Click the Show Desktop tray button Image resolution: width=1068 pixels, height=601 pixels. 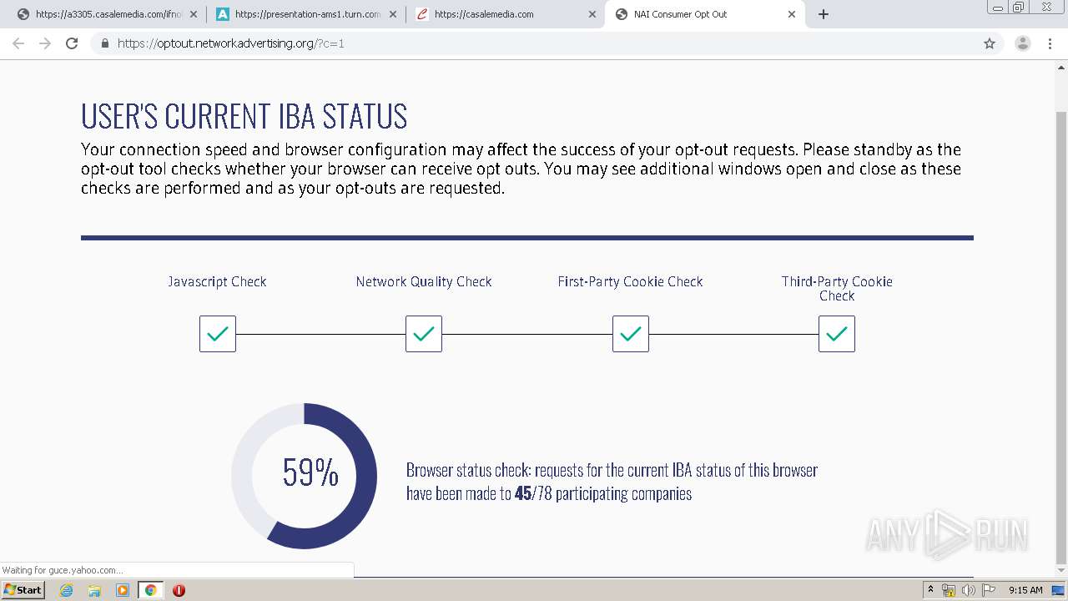(1059, 590)
